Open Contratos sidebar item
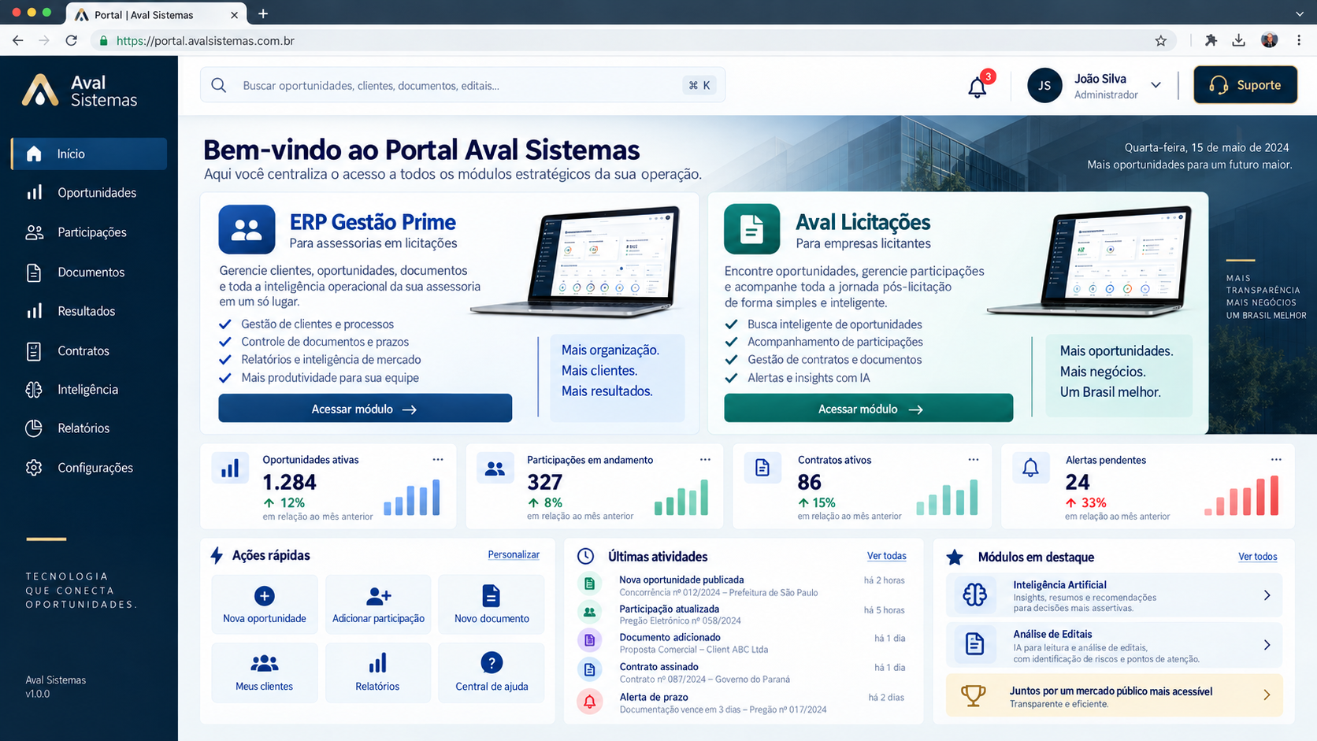 pos(89,351)
